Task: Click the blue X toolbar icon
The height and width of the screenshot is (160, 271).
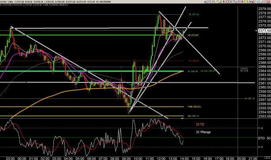Action: [x=257, y=2]
